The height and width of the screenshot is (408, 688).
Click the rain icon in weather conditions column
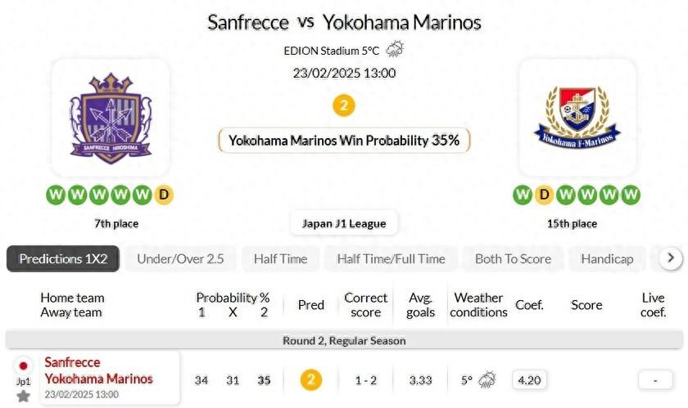tap(487, 379)
